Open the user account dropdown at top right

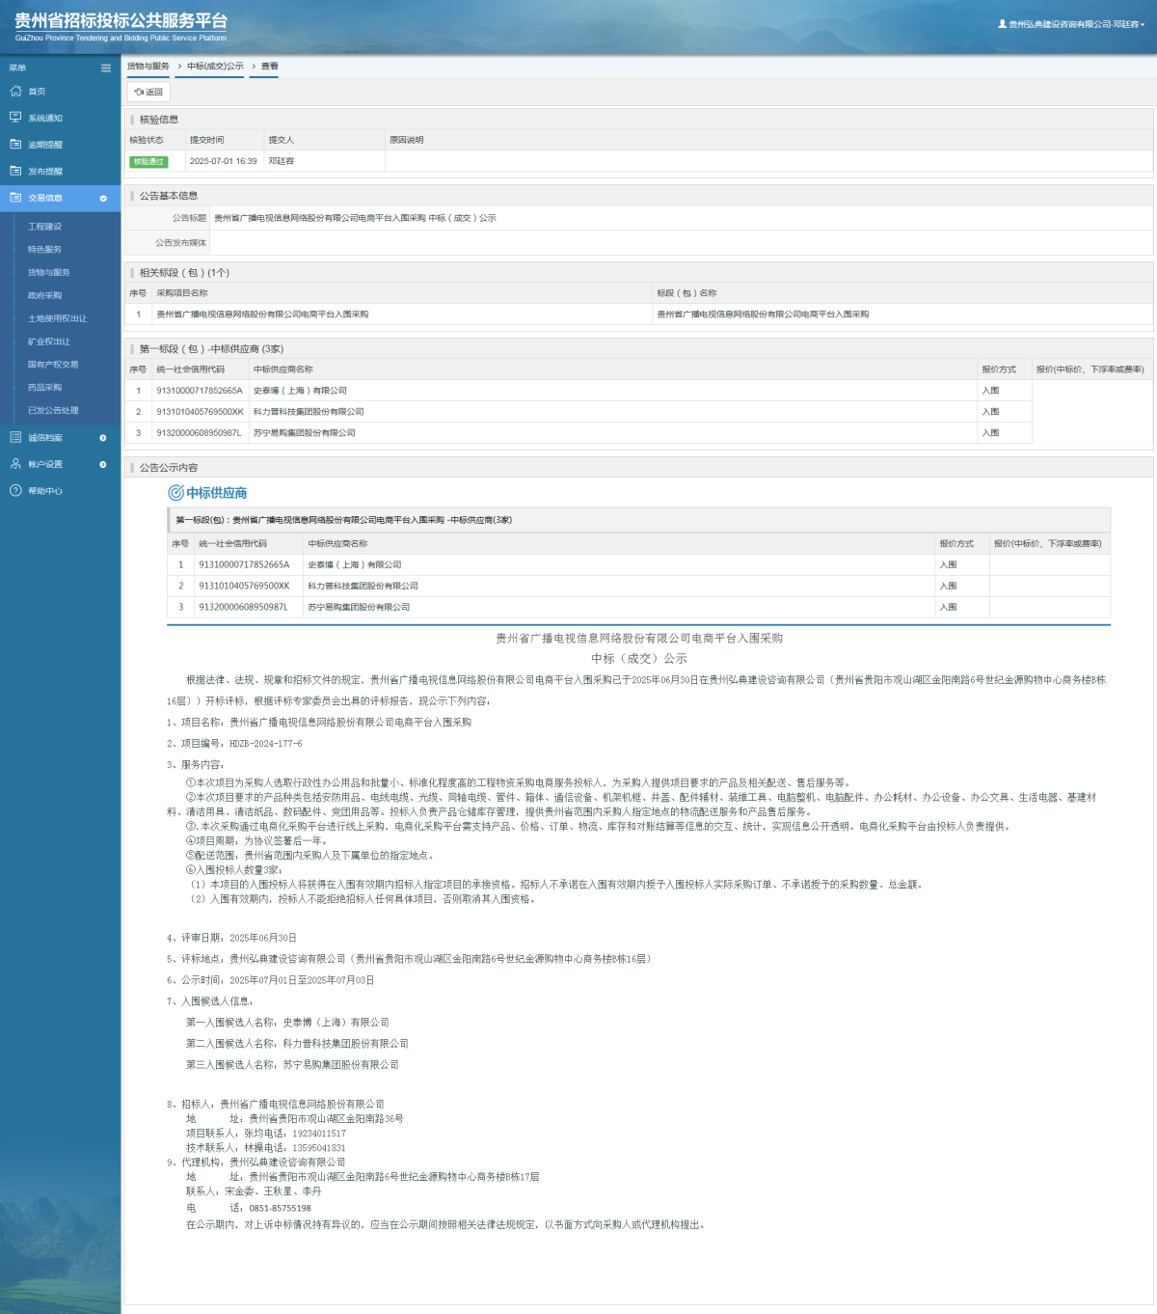tap(1071, 24)
